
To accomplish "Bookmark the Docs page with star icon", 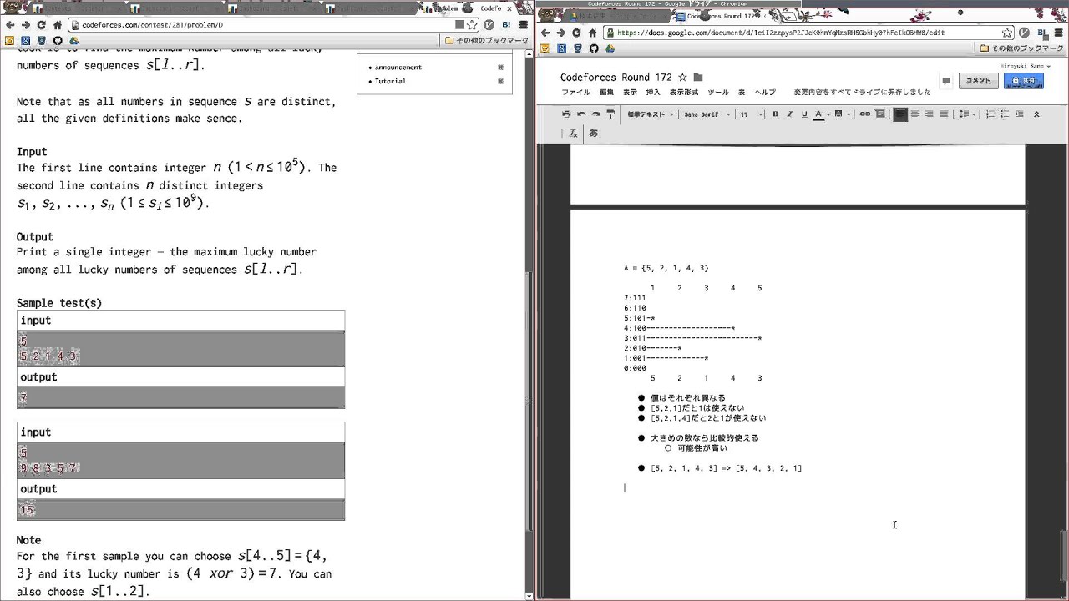I will coord(1007,33).
